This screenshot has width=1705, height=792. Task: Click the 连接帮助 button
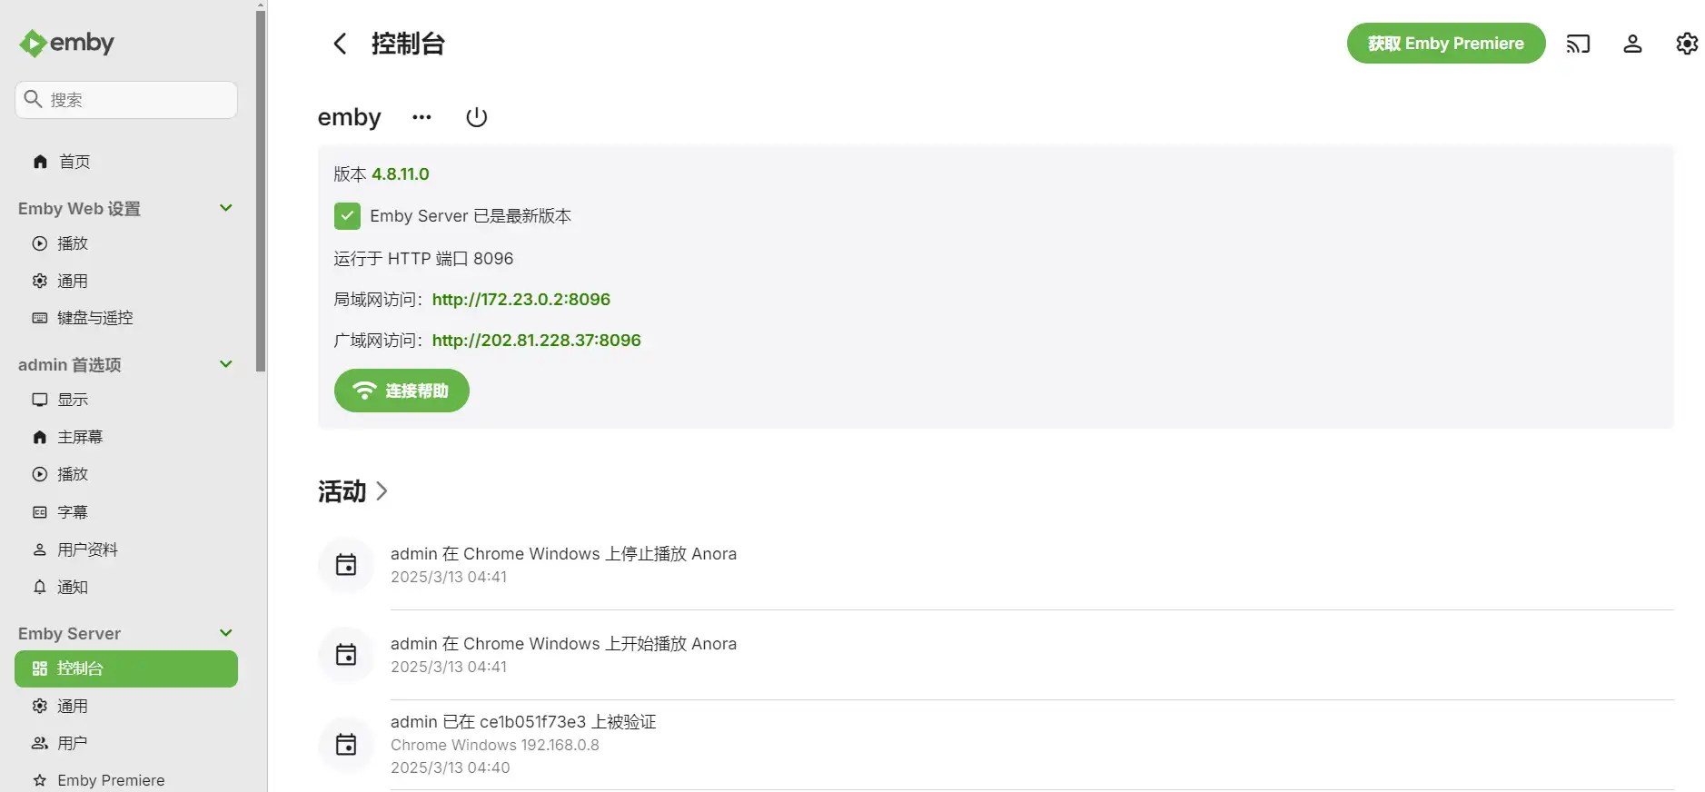[x=401, y=391]
